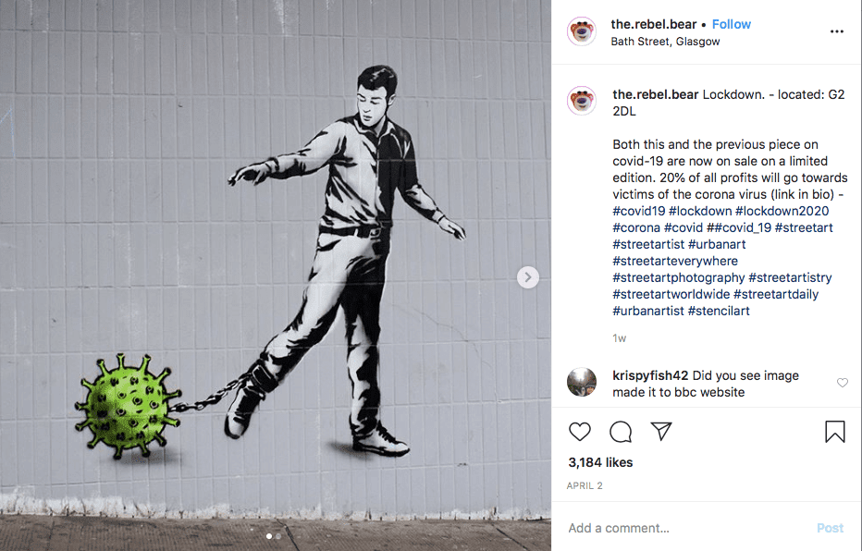This screenshot has width=862, height=551.
Task: Open three-dot more options menu
Action: (837, 31)
